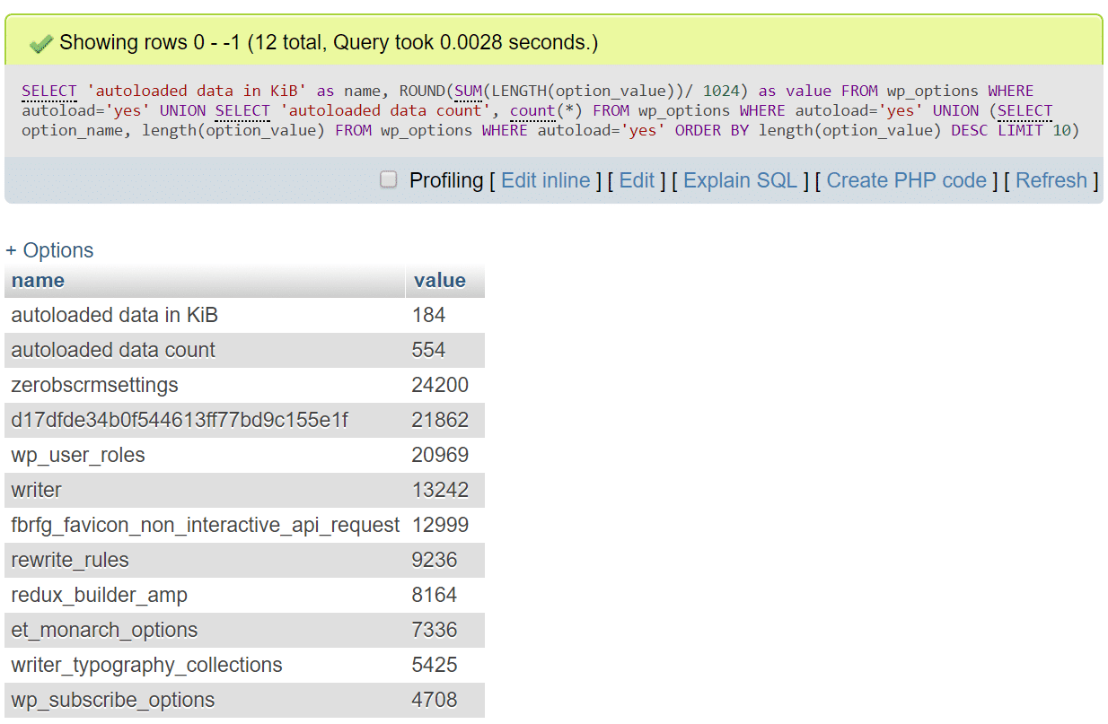The image size is (1108, 724).
Task: Select the zerobscrmsettings row
Action: (180, 385)
